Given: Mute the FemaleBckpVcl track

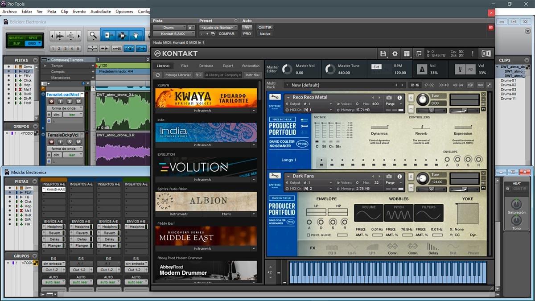Looking at the screenshot, I should pos(78,142).
